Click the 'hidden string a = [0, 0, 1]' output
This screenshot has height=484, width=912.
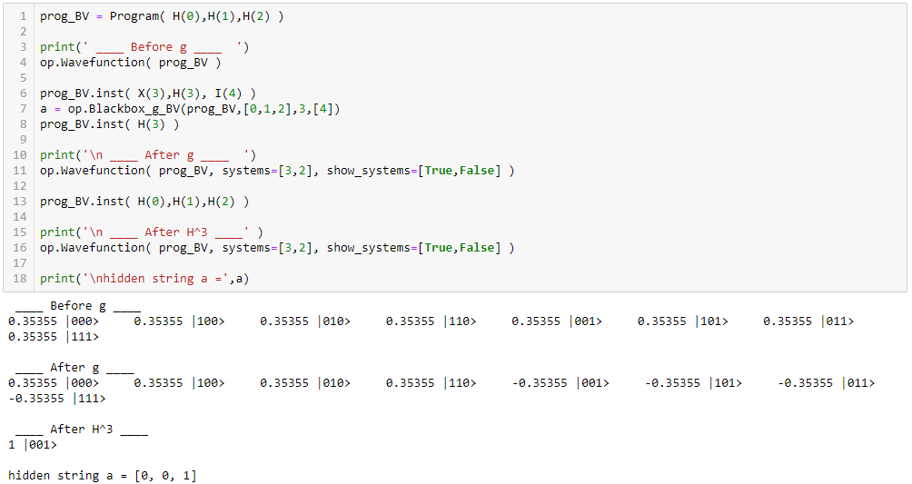pos(102,476)
